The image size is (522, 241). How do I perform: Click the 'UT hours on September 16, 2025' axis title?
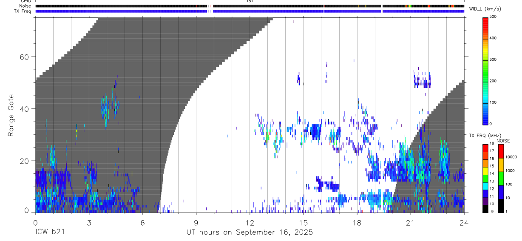point(250,232)
